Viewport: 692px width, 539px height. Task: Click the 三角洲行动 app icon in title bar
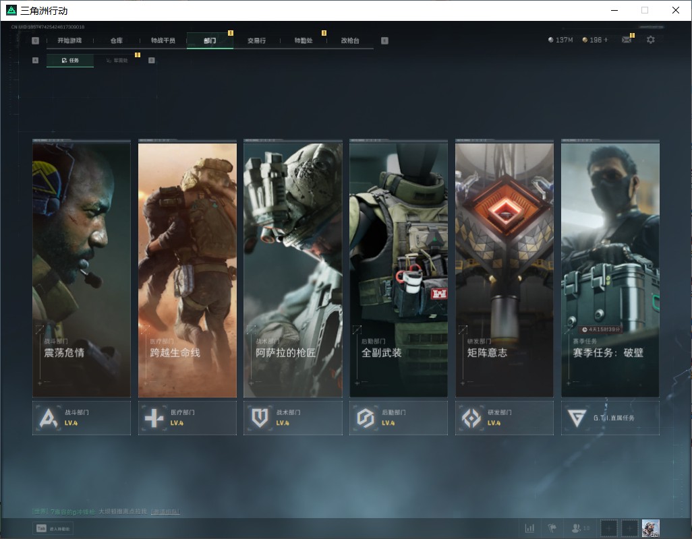11,10
